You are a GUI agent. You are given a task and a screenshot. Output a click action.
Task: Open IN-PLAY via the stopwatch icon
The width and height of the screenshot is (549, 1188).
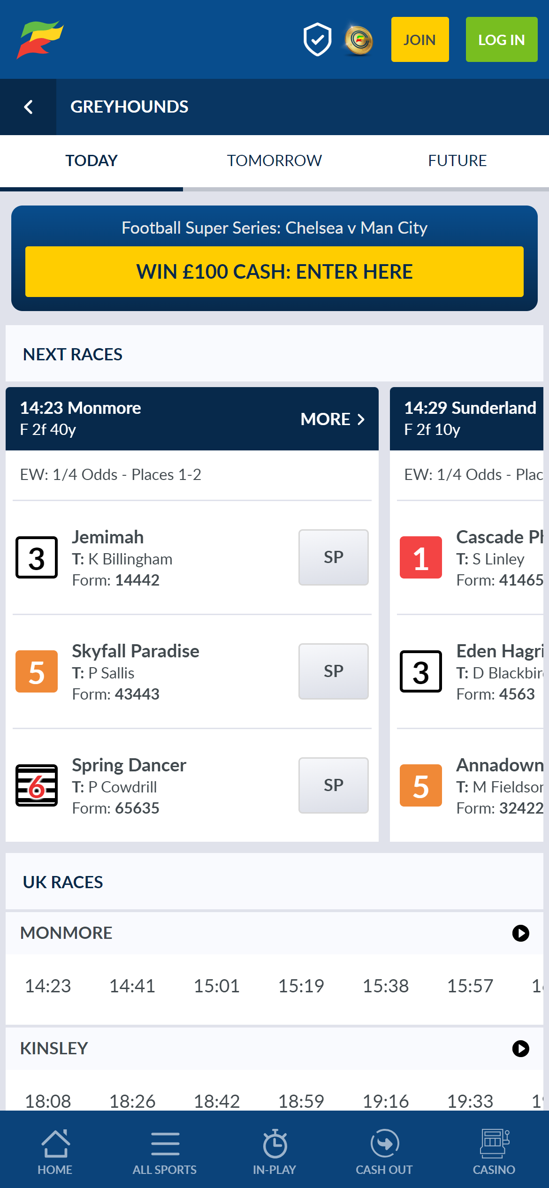274,1143
